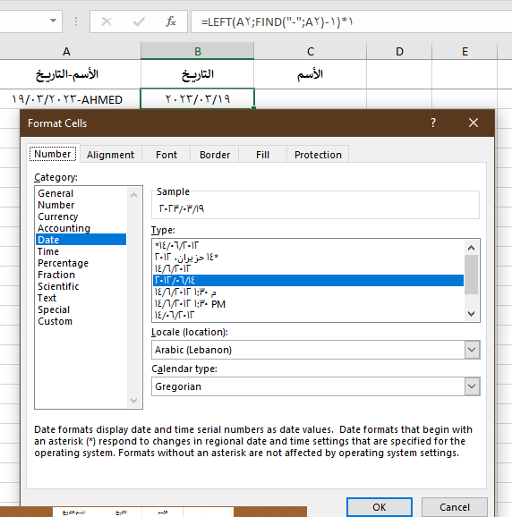Click the Cancel button
This screenshot has width=512, height=517.
455,507
